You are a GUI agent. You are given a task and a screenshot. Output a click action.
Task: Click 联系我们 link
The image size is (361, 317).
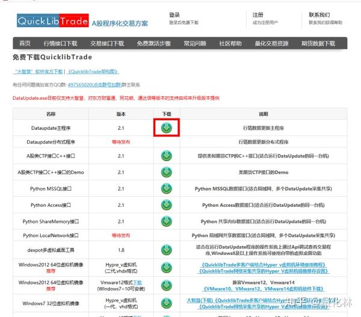click(319, 15)
